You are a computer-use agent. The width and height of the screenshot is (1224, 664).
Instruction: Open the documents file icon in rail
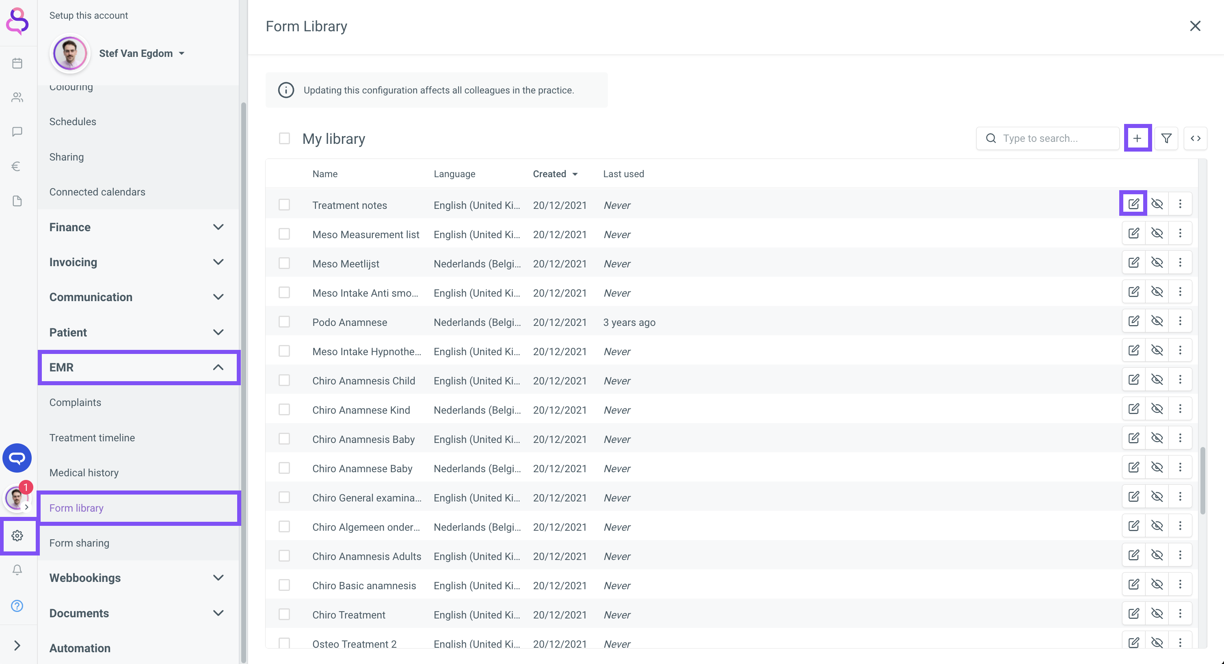17,201
